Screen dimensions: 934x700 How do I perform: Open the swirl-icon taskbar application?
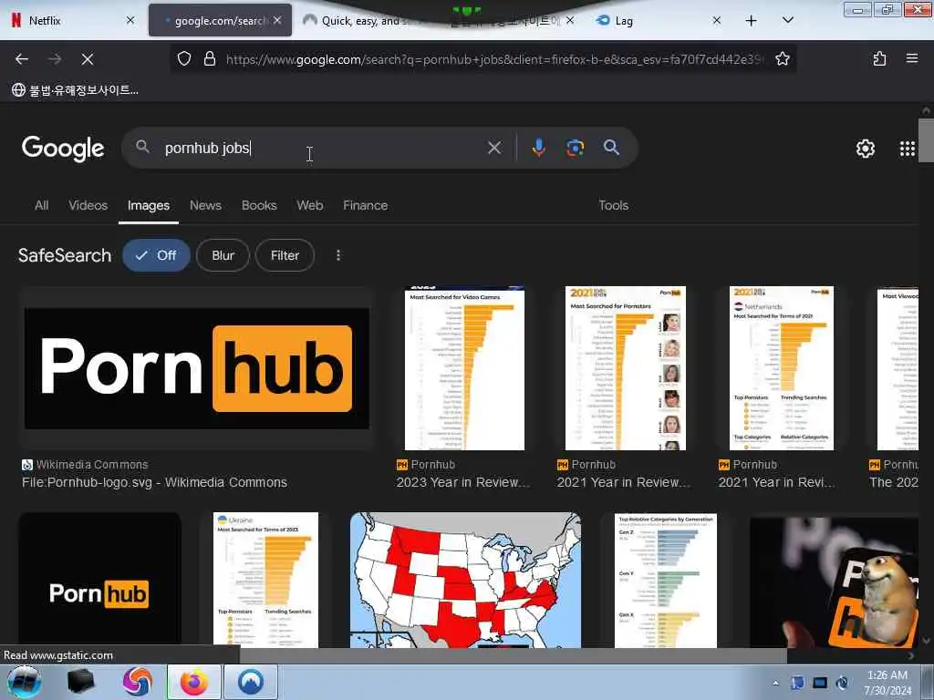pos(138,682)
